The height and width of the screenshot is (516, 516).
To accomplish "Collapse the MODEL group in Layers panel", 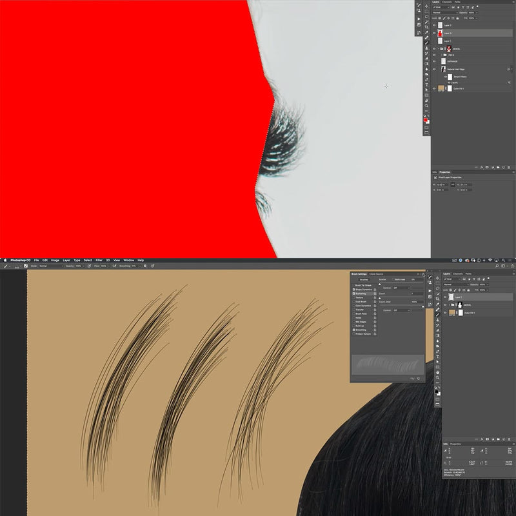I will tap(439, 49).
